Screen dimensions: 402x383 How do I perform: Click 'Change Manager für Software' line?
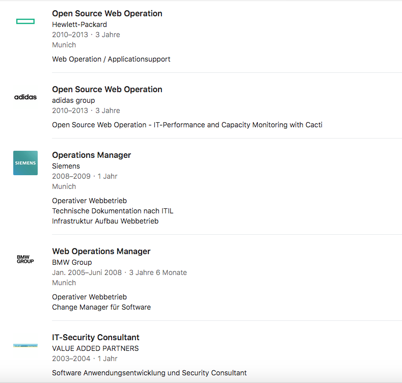[x=101, y=308]
